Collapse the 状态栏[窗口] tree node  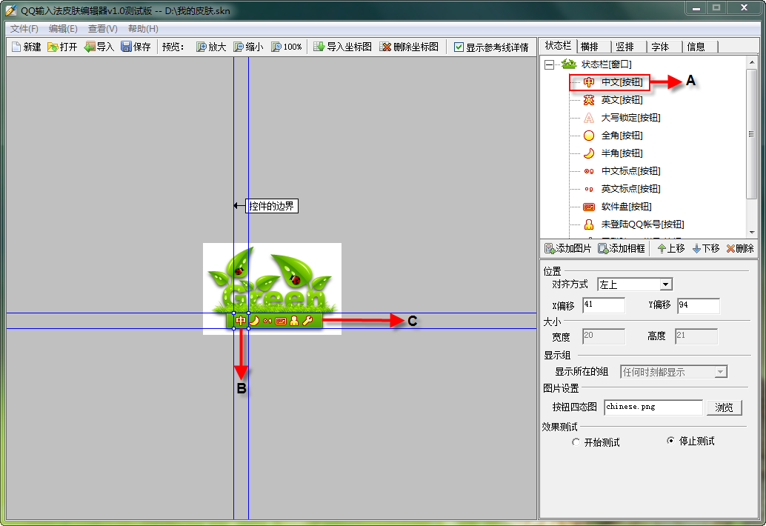549,64
